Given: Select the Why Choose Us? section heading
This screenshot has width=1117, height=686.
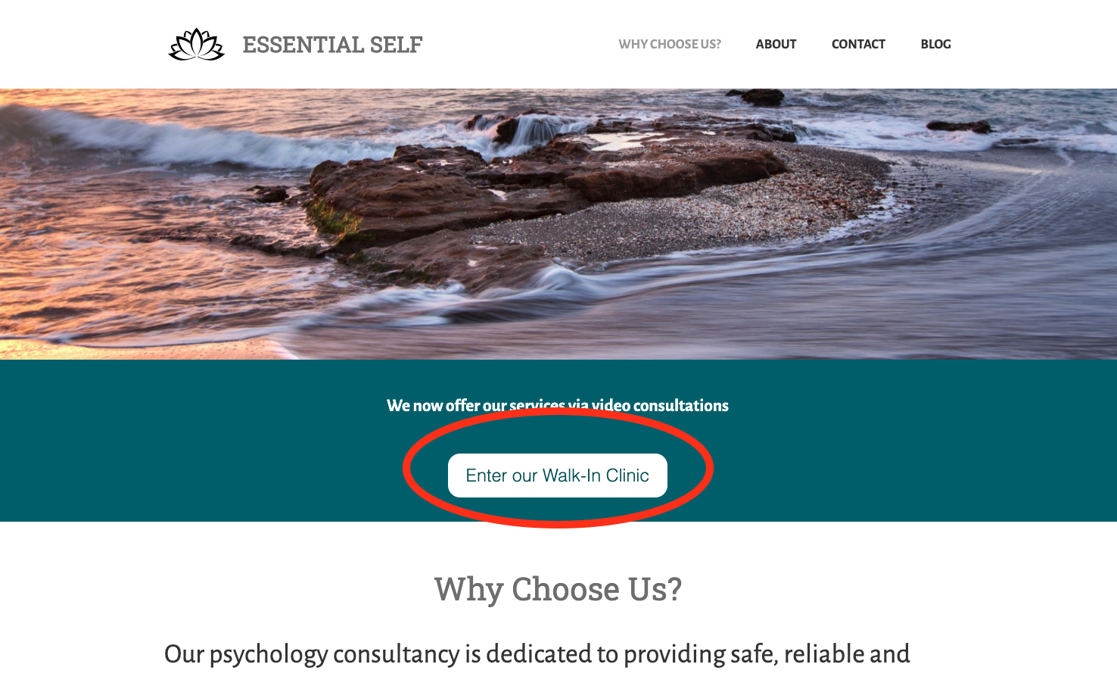Looking at the screenshot, I should click(x=558, y=589).
